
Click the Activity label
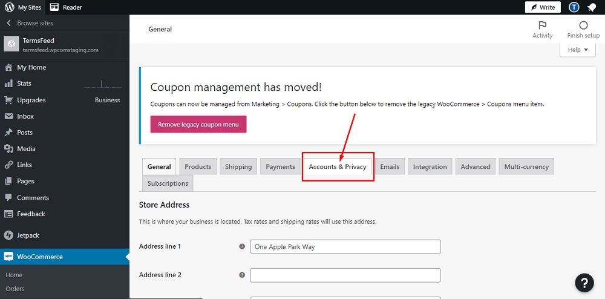[543, 36]
